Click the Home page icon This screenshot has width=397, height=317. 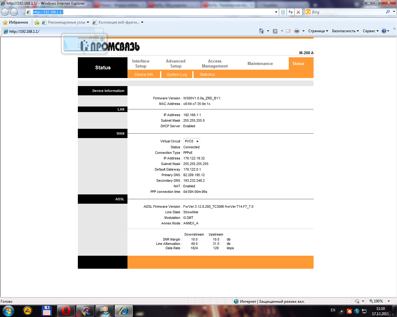(x=261, y=31)
